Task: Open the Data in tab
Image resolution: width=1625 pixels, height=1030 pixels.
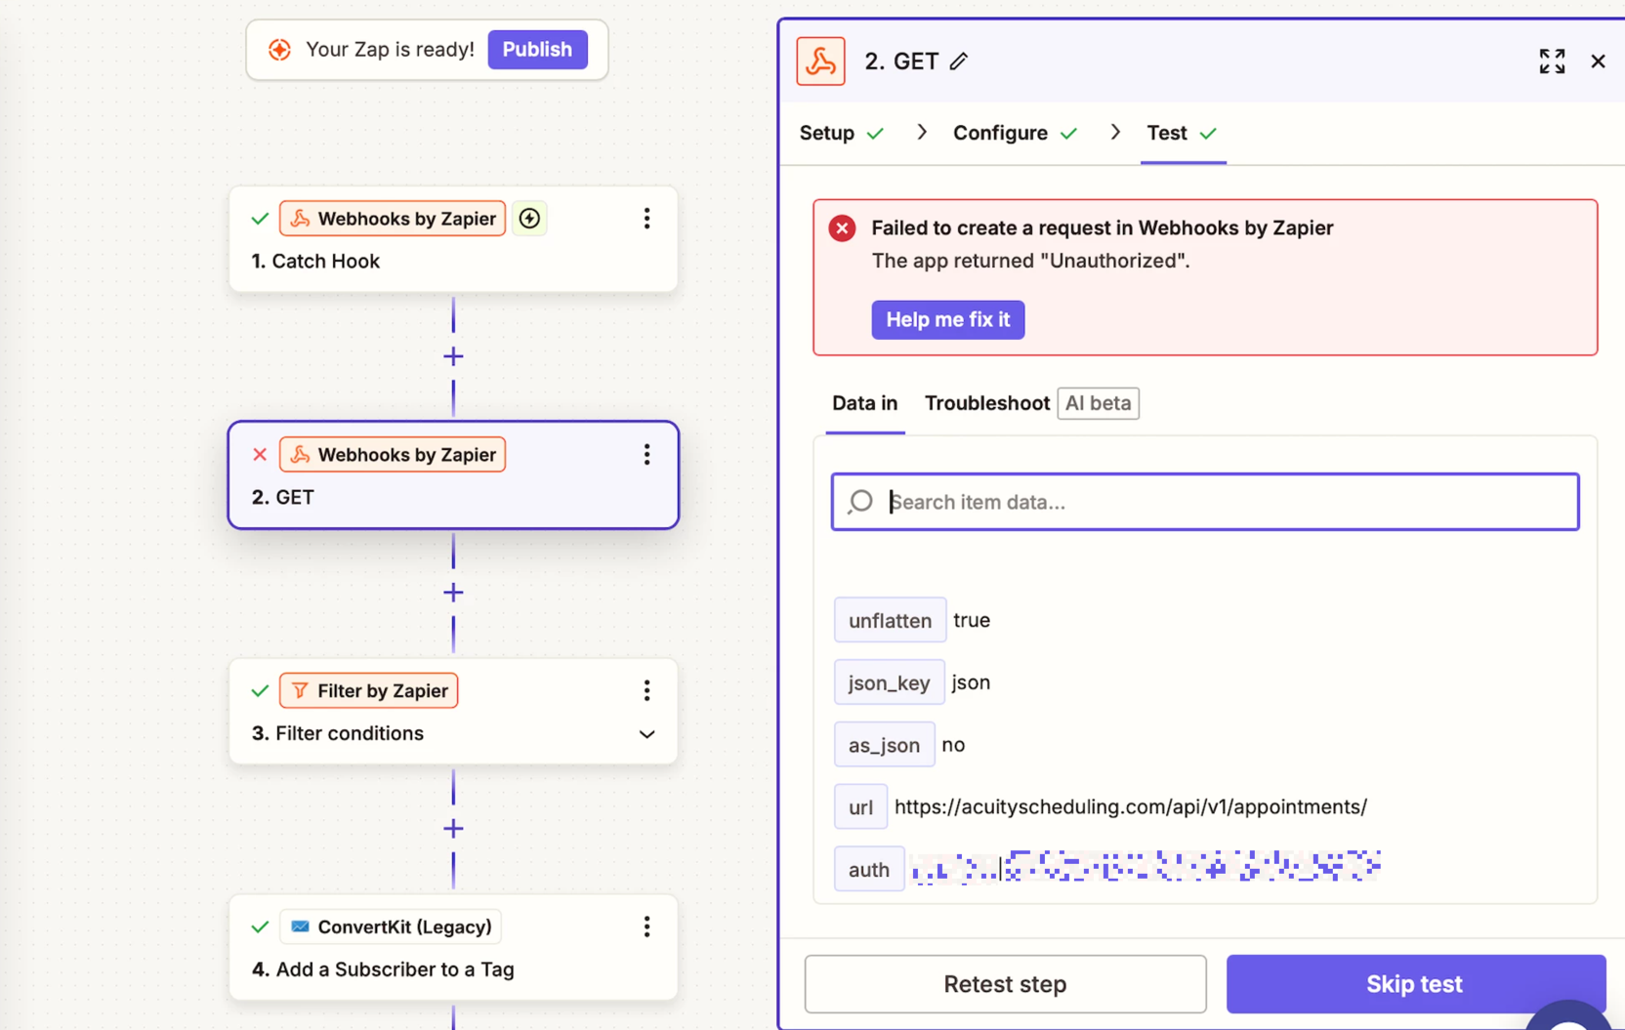Action: point(864,403)
